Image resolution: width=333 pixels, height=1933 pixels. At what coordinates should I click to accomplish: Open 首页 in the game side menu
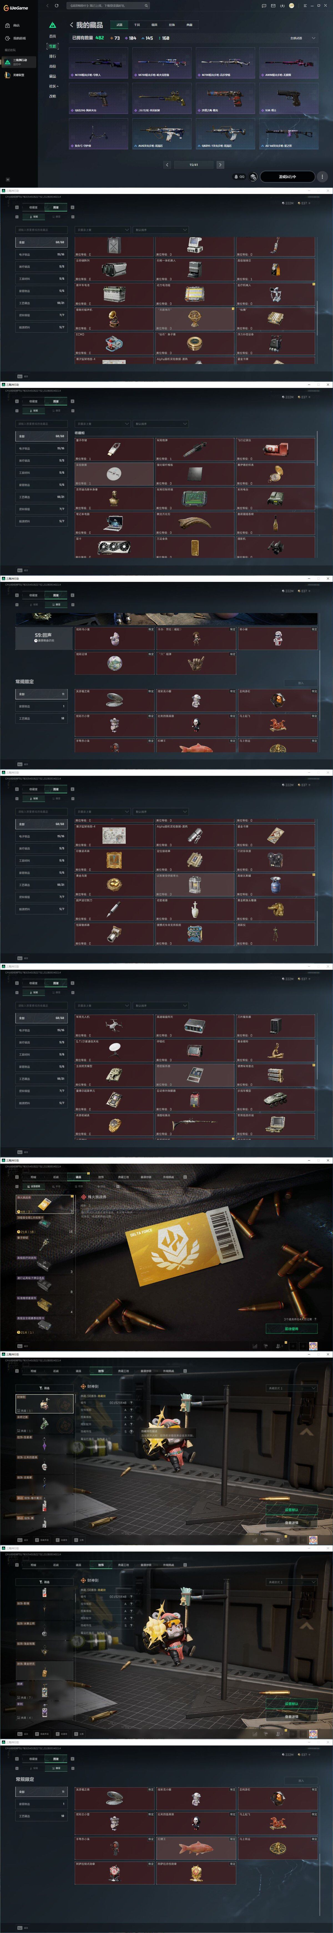(52, 36)
